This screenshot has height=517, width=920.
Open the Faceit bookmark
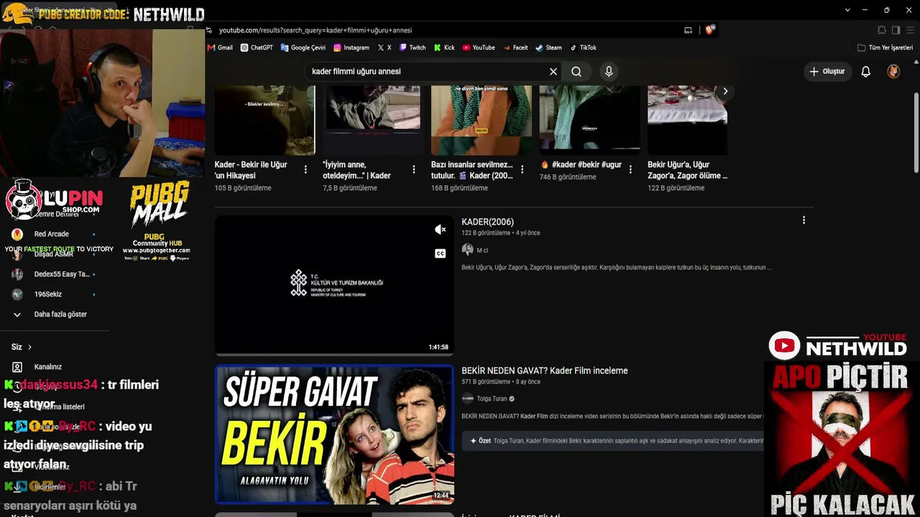tap(515, 47)
